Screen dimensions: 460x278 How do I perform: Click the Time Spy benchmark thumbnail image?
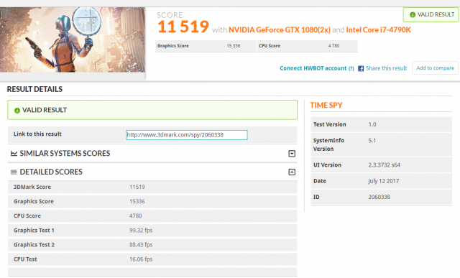click(73, 40)
